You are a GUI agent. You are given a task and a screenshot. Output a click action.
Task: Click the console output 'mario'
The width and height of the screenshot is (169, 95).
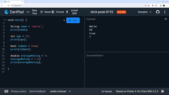click(93, 26)
